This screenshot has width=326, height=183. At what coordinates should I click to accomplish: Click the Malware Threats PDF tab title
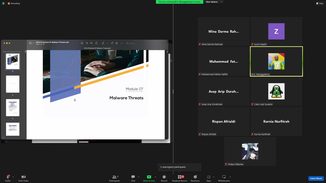97,48
